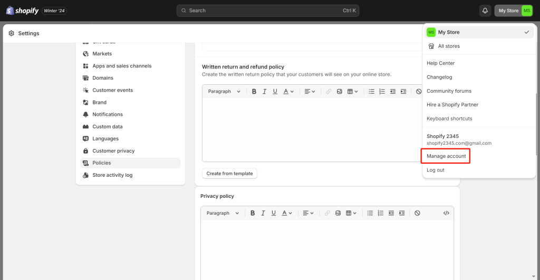Click the Search field in top bar

pos(267,11)
